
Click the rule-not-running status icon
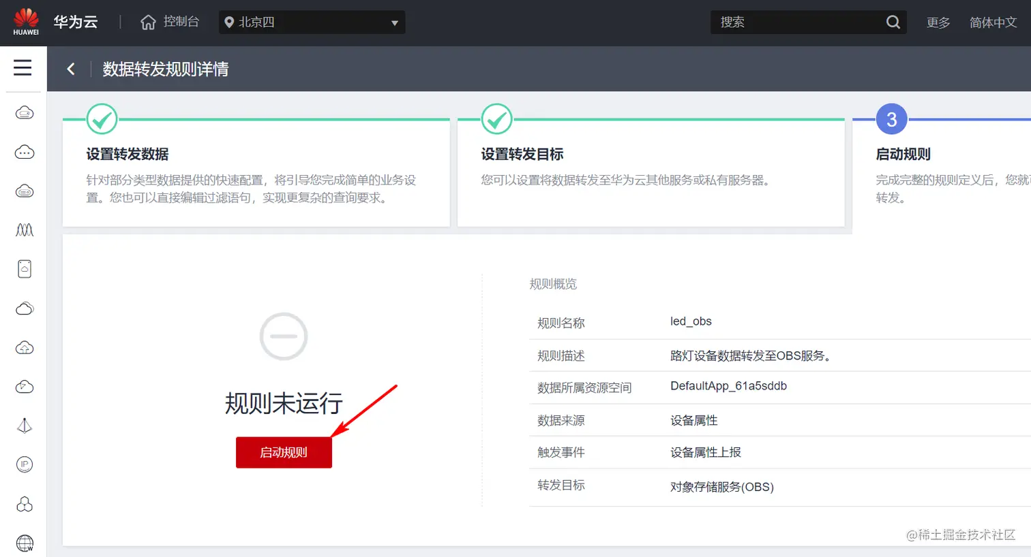(284, 336)
